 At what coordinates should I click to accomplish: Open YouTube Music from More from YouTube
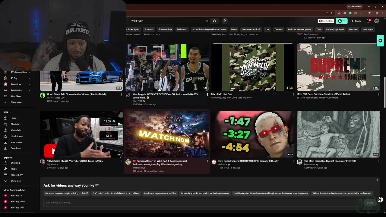[18, 202]
